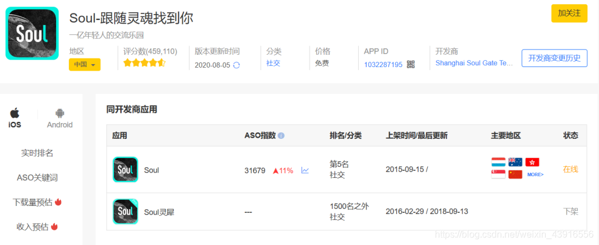Click the 在线 status in Soul row
599x245 pixels.
pyautogui.click(x=570, y=169)
